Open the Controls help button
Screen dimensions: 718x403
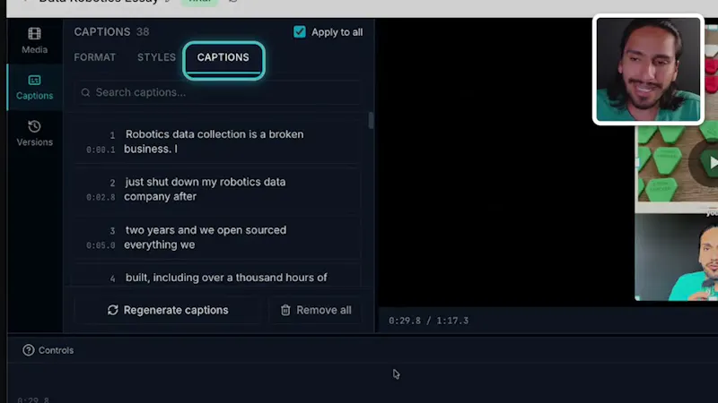point(48,350)
